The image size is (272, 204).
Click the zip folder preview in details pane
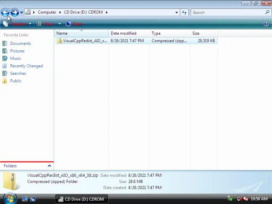point(12,181)
